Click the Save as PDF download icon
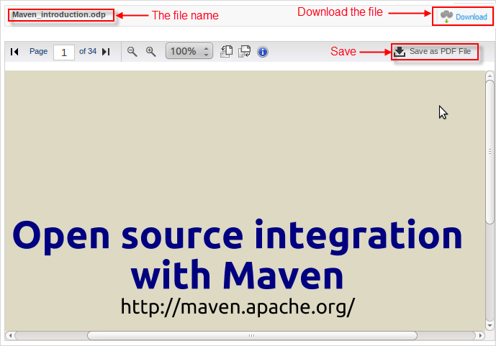The width and height of the screenshot is (496, 346). coord(400,51)
